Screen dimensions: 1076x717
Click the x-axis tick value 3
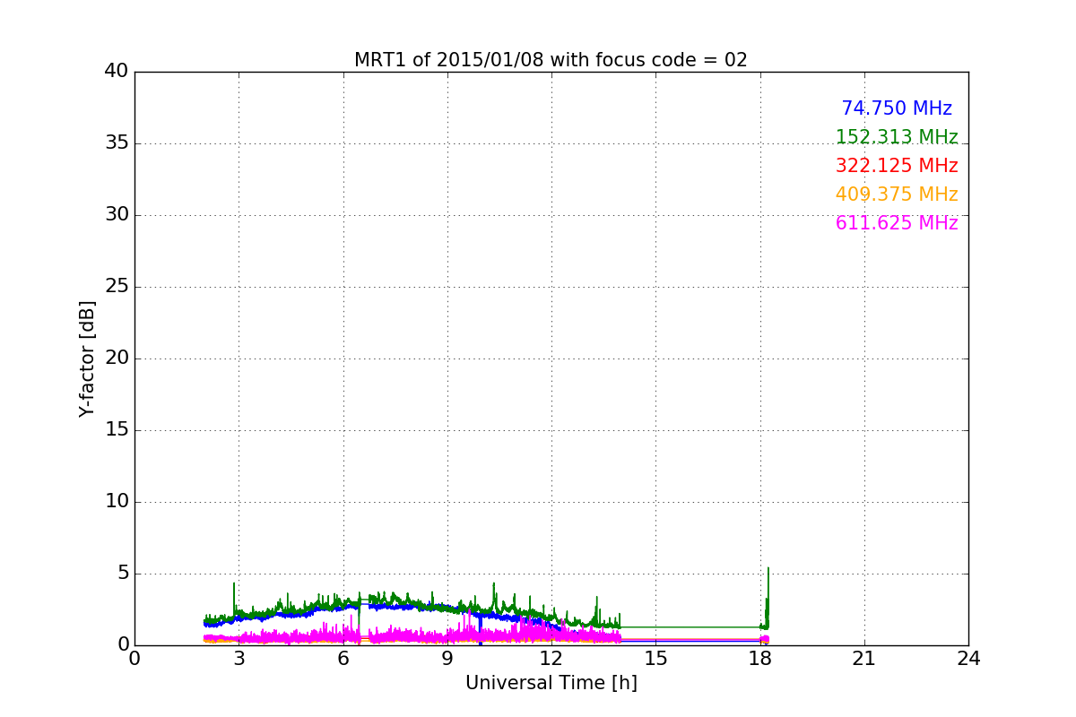[x=239, y=659]
